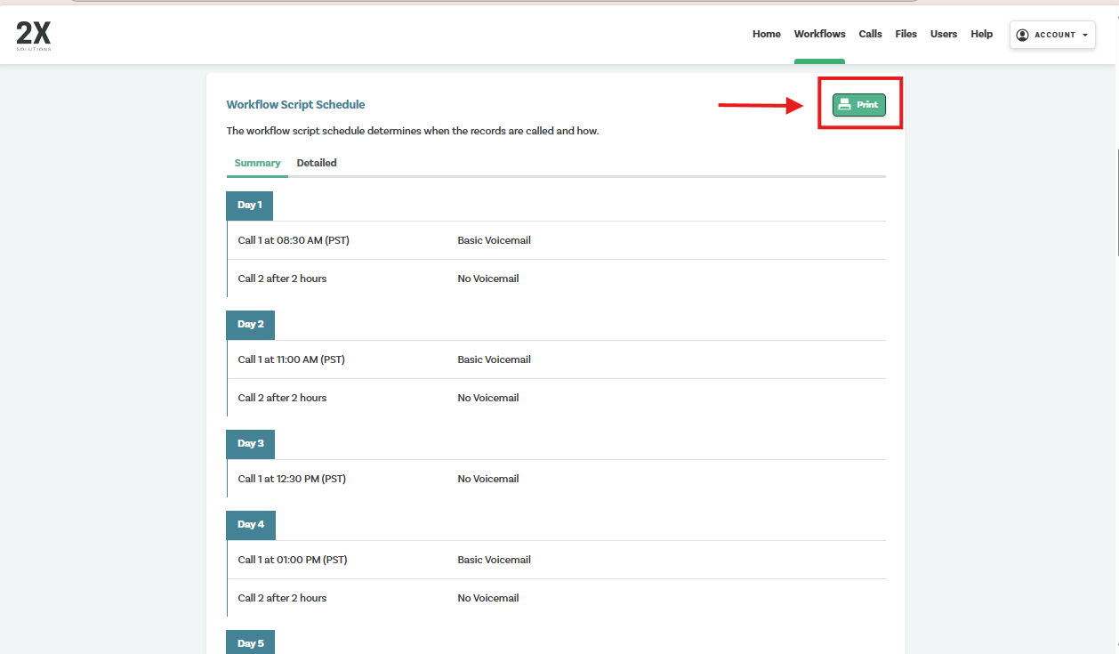Viewport: 1119px width, 654px height.
Task: Open the Account dropdown menu
Action: [x=1052, y=35]
